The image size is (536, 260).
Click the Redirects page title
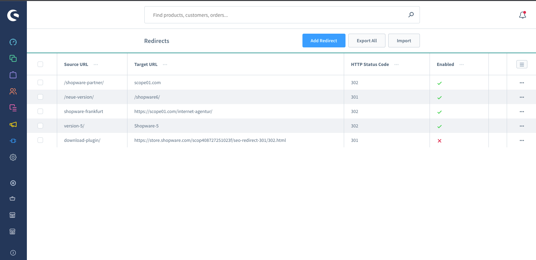click(x=157, y=41)
